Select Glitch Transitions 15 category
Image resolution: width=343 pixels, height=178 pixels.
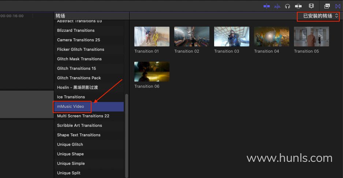pyautogui.click(x=89, y=68)
